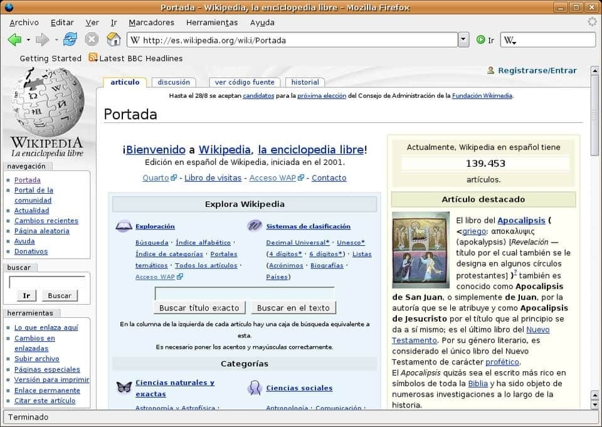Open the ver código fuente tab

click(x=245, y=82)
